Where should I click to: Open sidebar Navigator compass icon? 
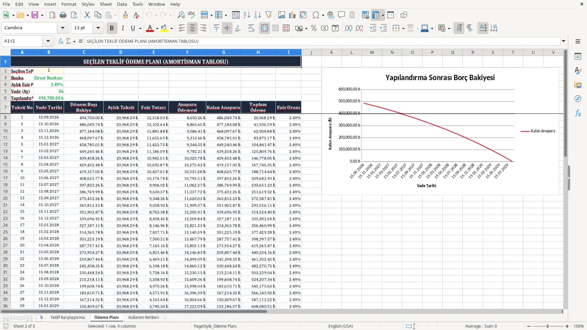(x=578, y=99)
